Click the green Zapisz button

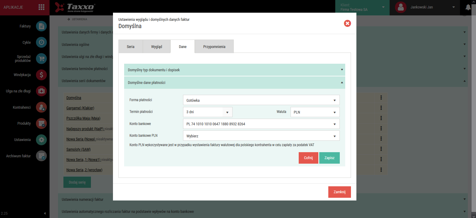(x=330, y=158)
